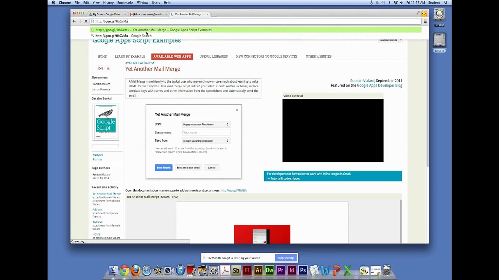Open the Window menu
499x280 pixels.
pos(143,3)
